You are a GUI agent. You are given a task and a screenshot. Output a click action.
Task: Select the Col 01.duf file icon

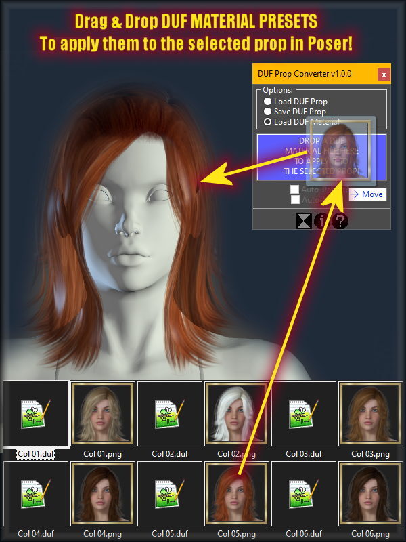36,414
